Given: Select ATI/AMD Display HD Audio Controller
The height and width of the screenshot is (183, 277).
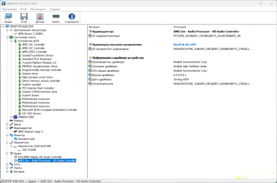Looking at the screenshot, I should click(40, 157).
